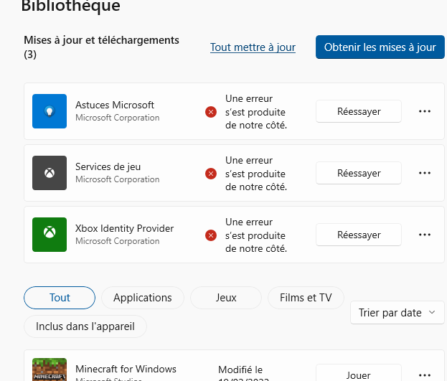Click the Minecraft for Windows title text
The height and width of the screenshot is (381, 447).
pos(126,369)
